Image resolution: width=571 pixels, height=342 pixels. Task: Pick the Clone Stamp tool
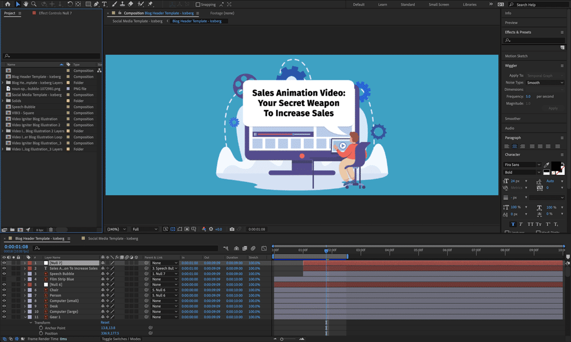tap(122, 5)
